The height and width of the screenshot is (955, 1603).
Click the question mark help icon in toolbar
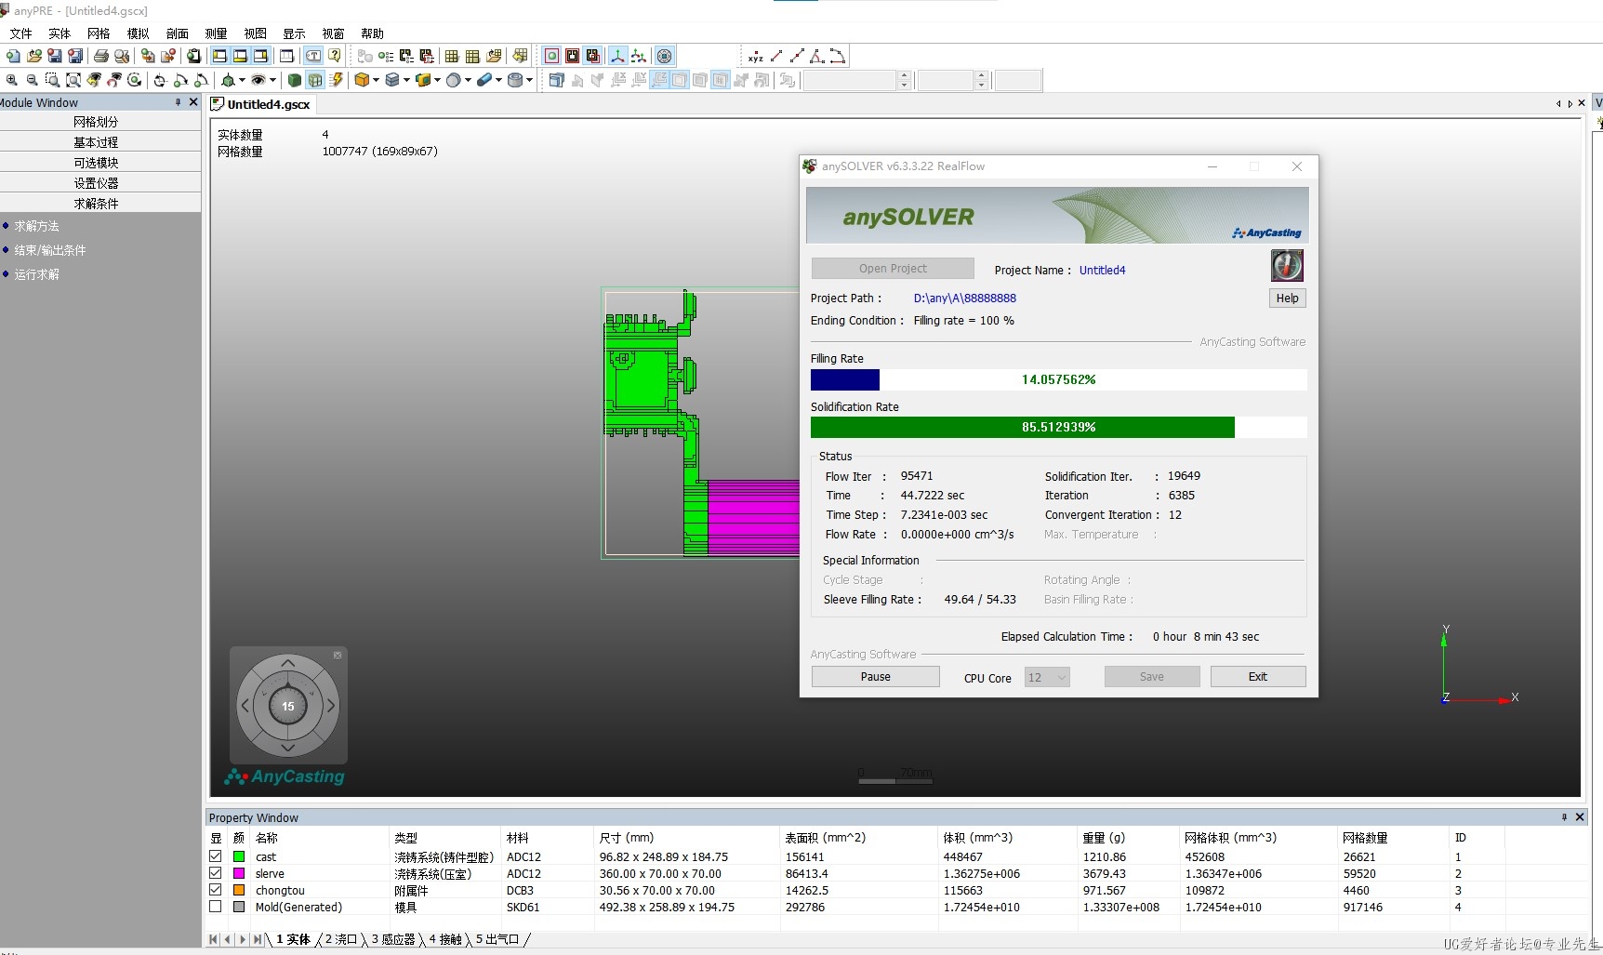click(x=335, y=56)
